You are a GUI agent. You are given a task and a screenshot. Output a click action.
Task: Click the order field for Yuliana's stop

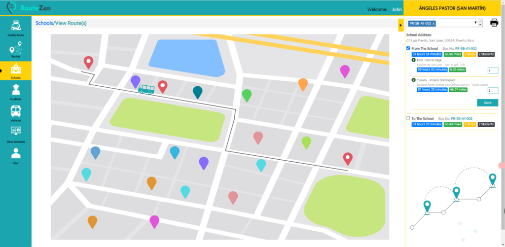tap(492, 91)
